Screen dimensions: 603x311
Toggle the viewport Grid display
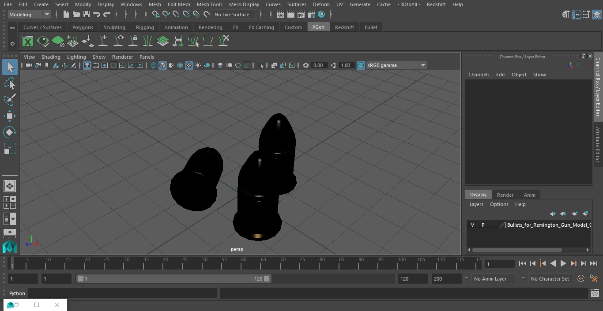87,65
